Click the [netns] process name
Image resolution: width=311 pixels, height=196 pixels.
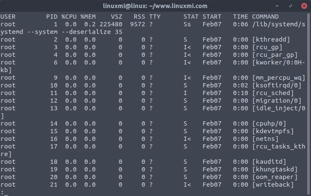pyautogui.click(x=265, y=139)
